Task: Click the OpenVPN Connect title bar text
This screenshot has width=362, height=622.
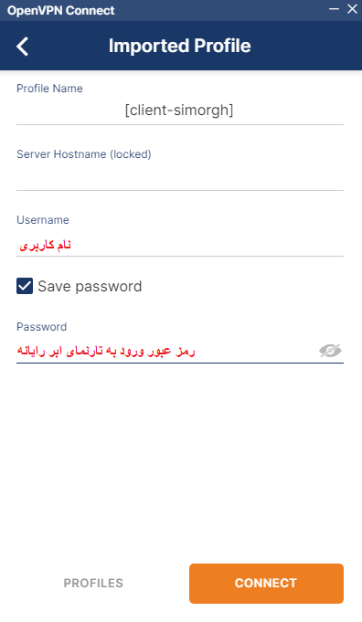Action: (x=60, y=10)
